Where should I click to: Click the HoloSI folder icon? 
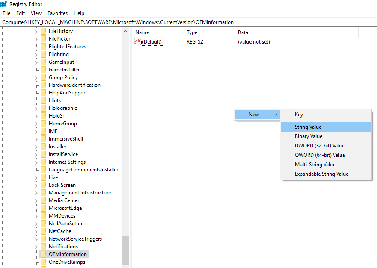(44, 116)
